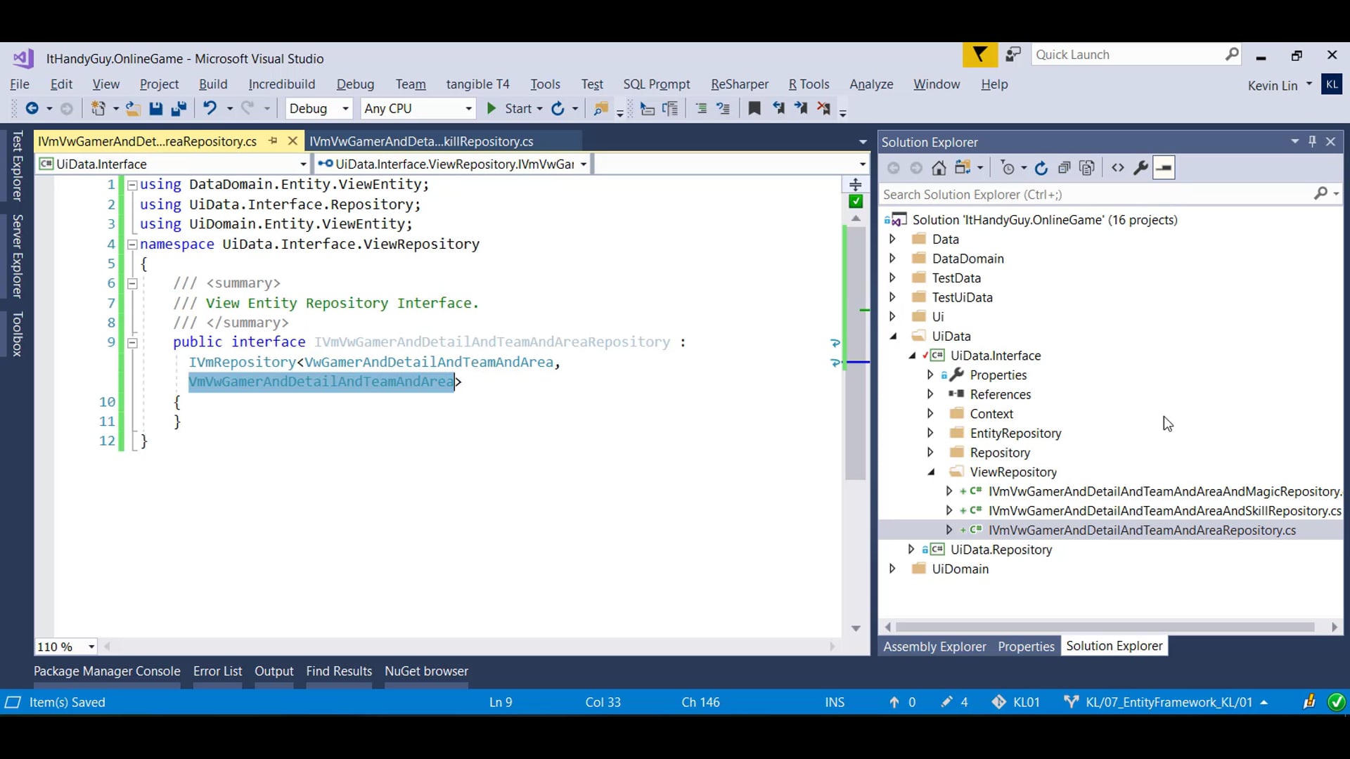Click Collapse All in the Solution Explorer toolbar

(x=1065, y=168)
